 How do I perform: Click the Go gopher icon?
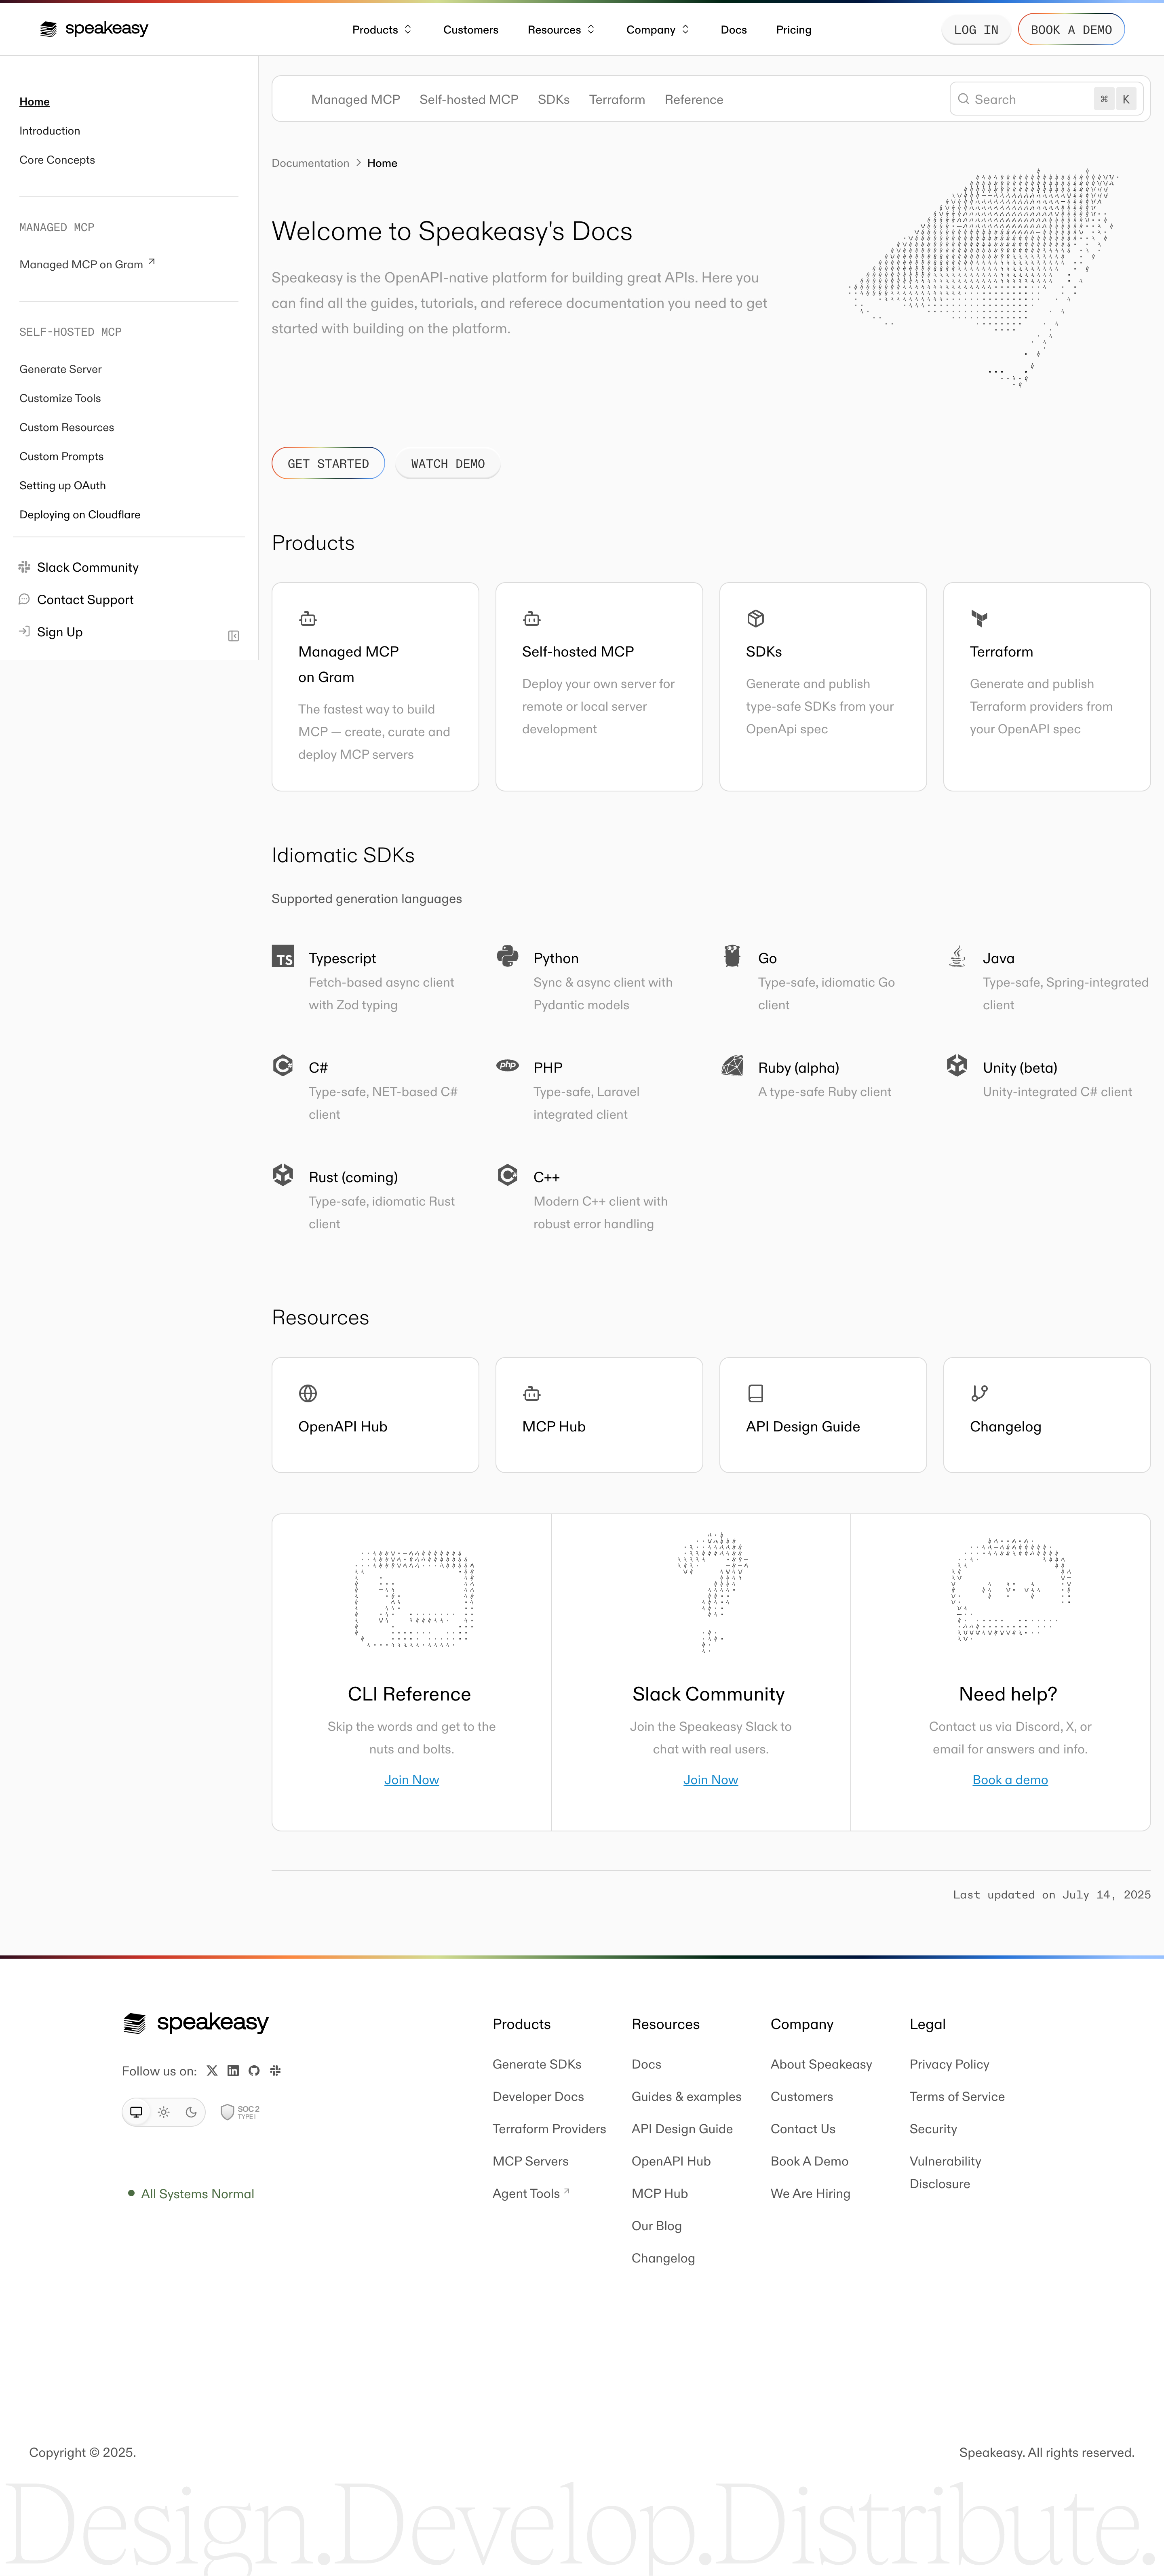[x=732, y=956]
